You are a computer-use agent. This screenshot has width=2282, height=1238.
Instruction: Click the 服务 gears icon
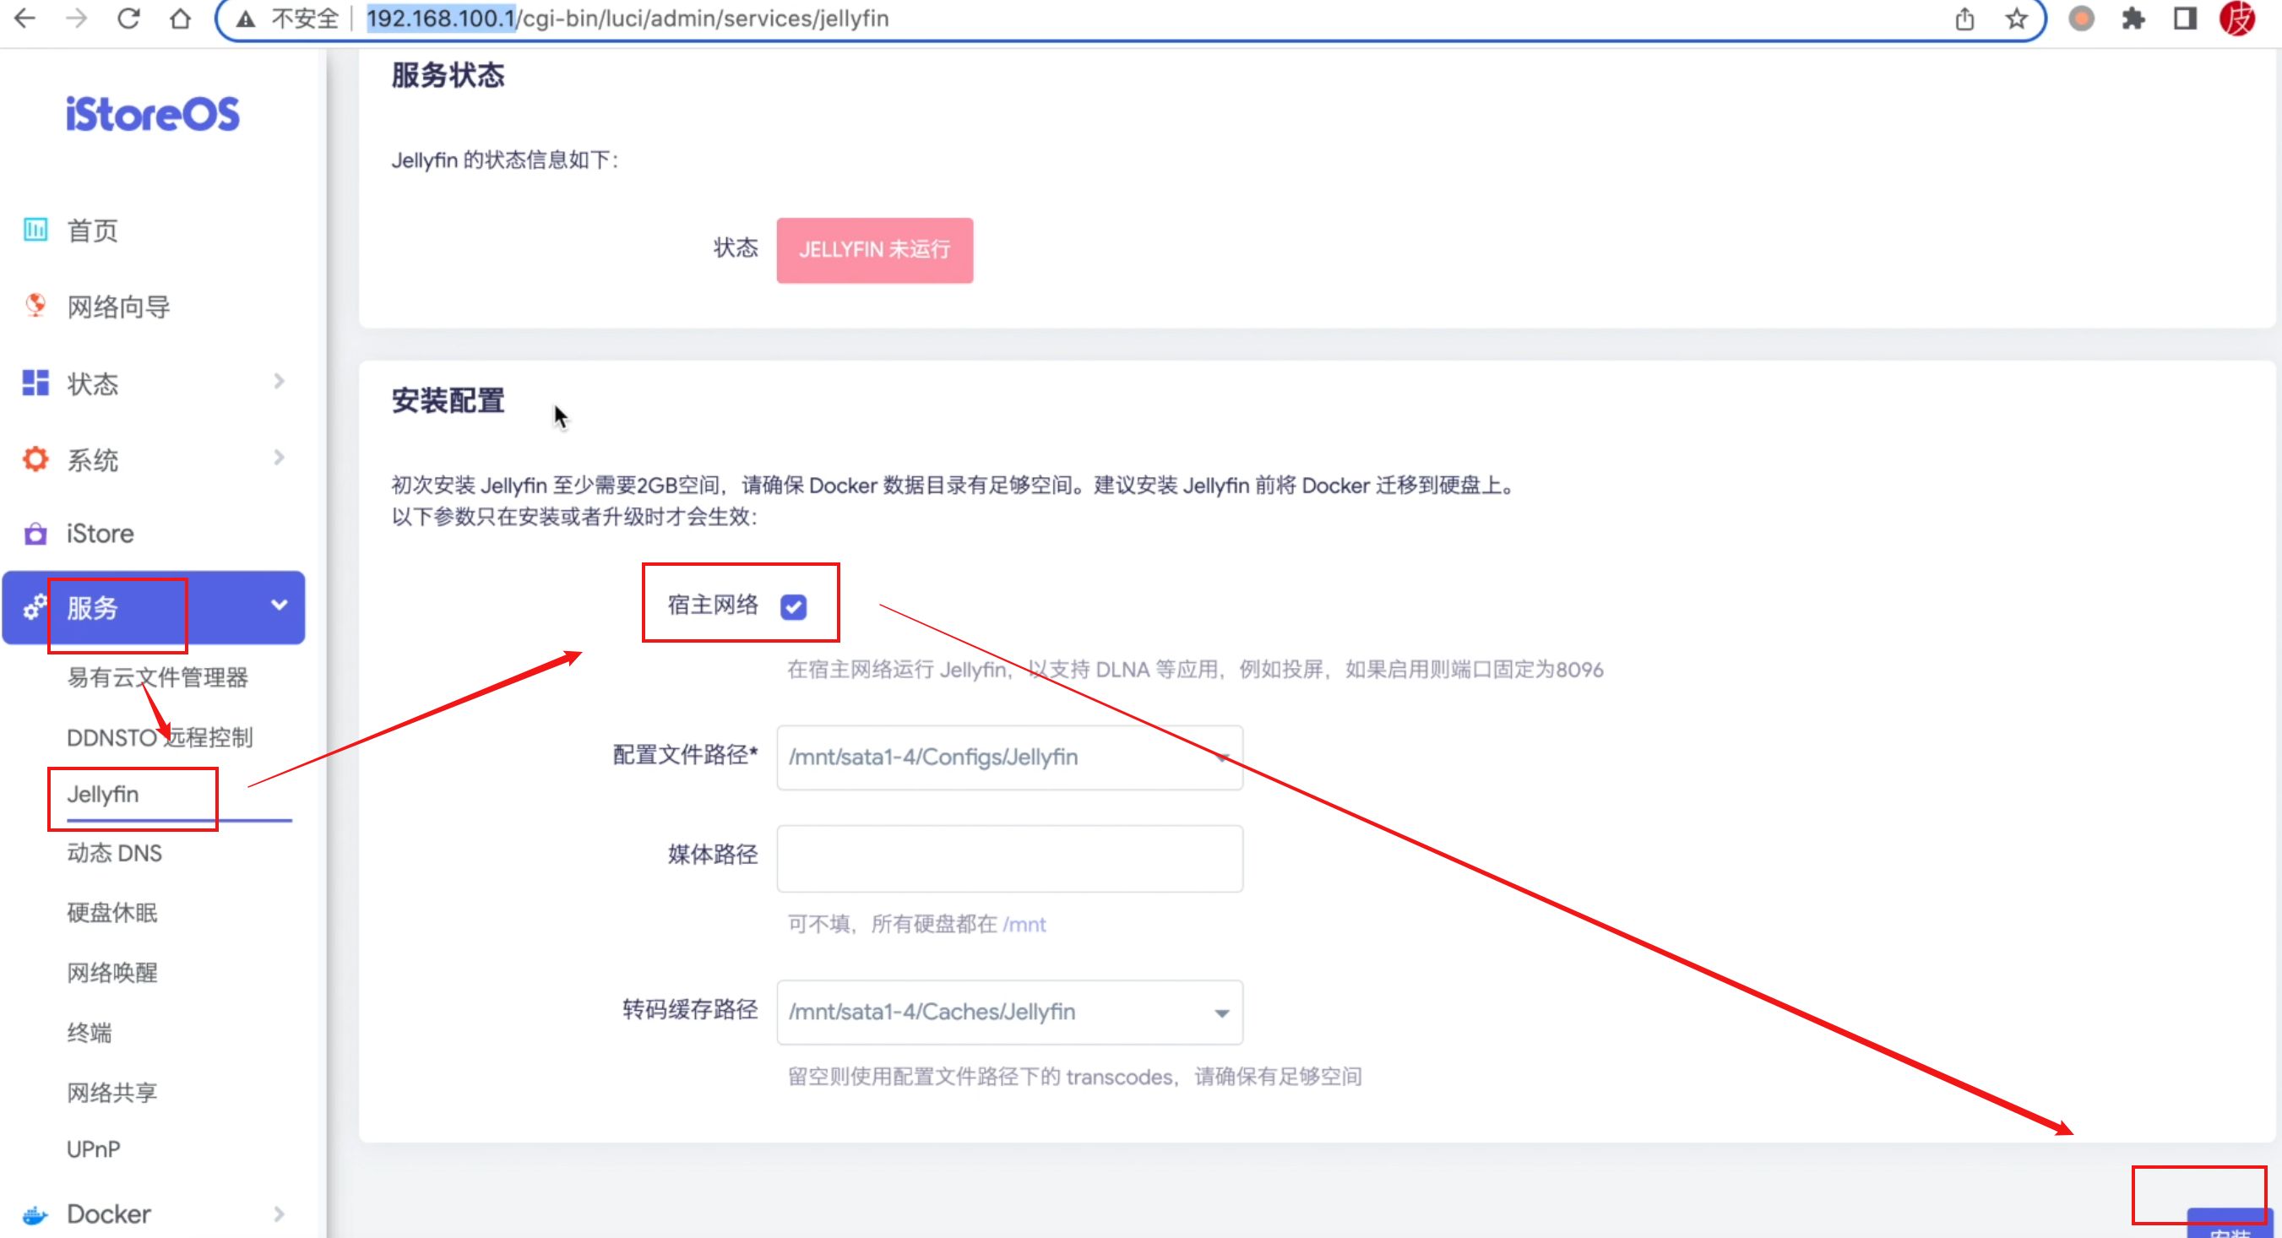[35, 607]
